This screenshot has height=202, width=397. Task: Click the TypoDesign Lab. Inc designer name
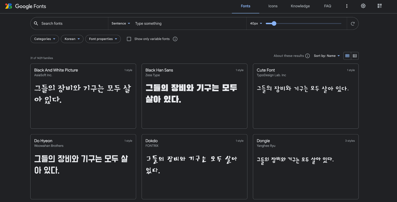coord(271,75)
